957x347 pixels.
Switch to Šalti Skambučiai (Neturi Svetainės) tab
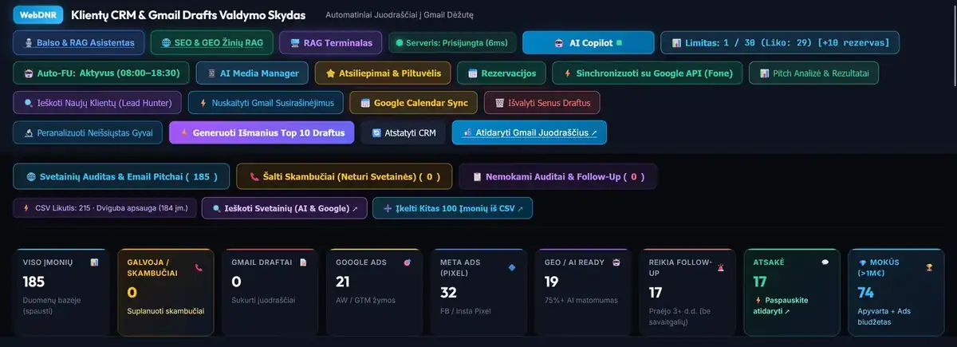[345, 176]
